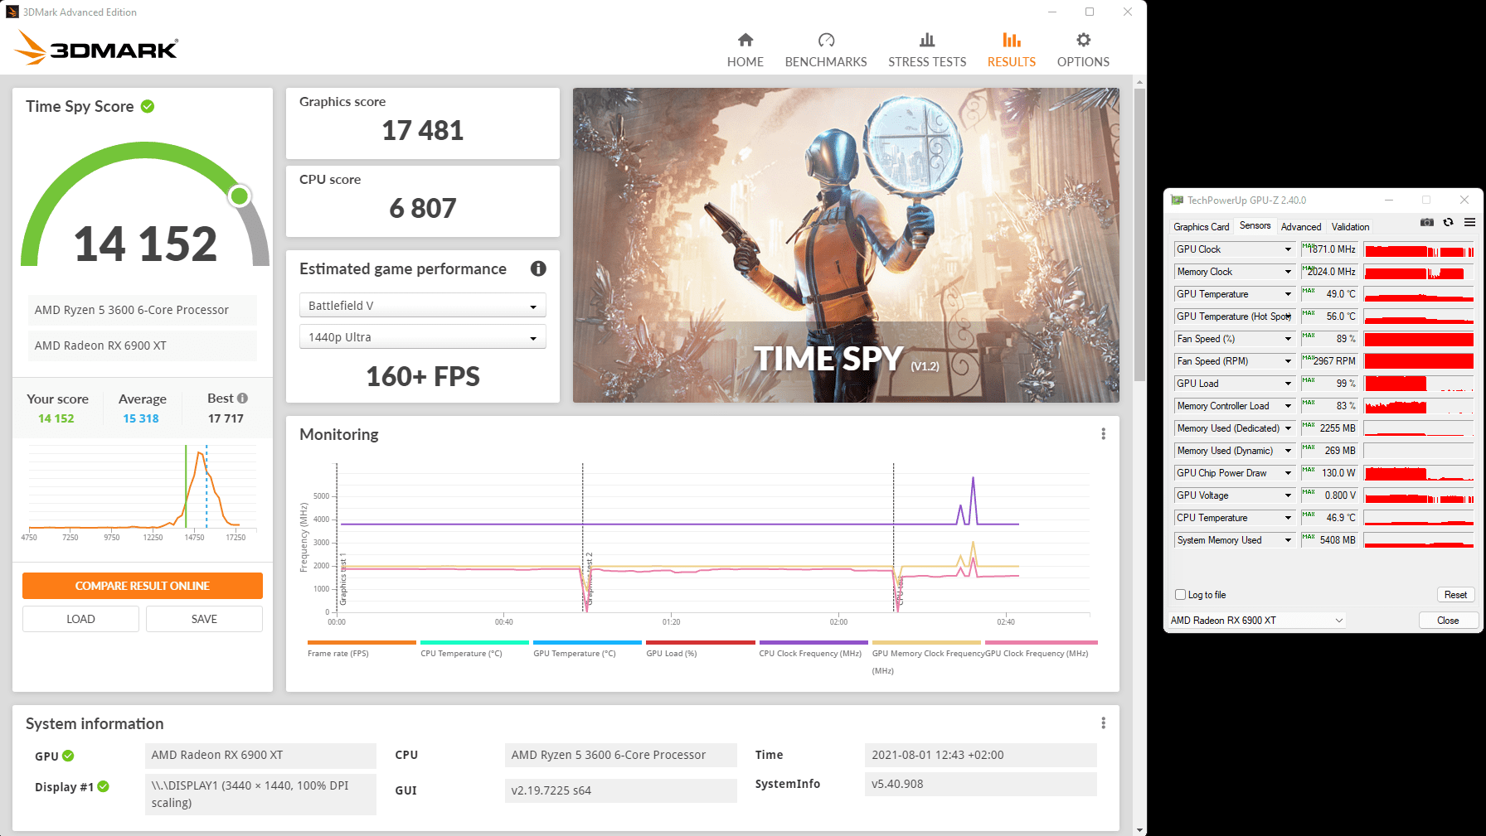Image resolution: width=1486 pixels, height=836 pixels.
Task: Click green validation check beside Time Spy Score
Action: click(x=148, y=106)
